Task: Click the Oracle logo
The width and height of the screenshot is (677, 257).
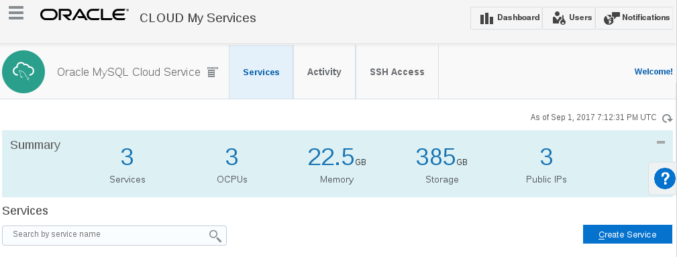Action: click(x=84, y=15)
